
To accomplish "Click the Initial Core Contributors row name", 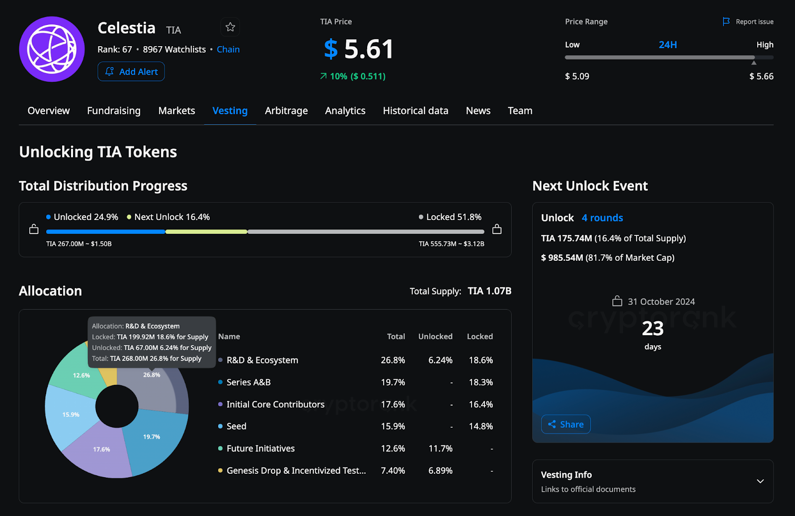I will pyautogui.click(x=275, y=404).
